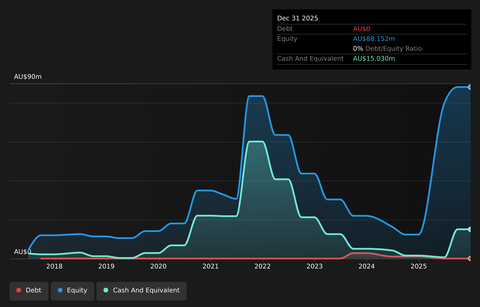Click the 0% Debt/Equity Ratio text

click(387, 49)
